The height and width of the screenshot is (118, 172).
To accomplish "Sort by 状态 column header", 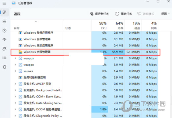I will coord(68,28).
